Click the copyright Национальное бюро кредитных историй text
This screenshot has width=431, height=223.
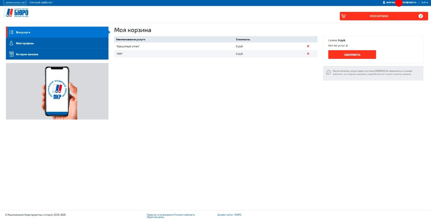click(x=36, y=215)
